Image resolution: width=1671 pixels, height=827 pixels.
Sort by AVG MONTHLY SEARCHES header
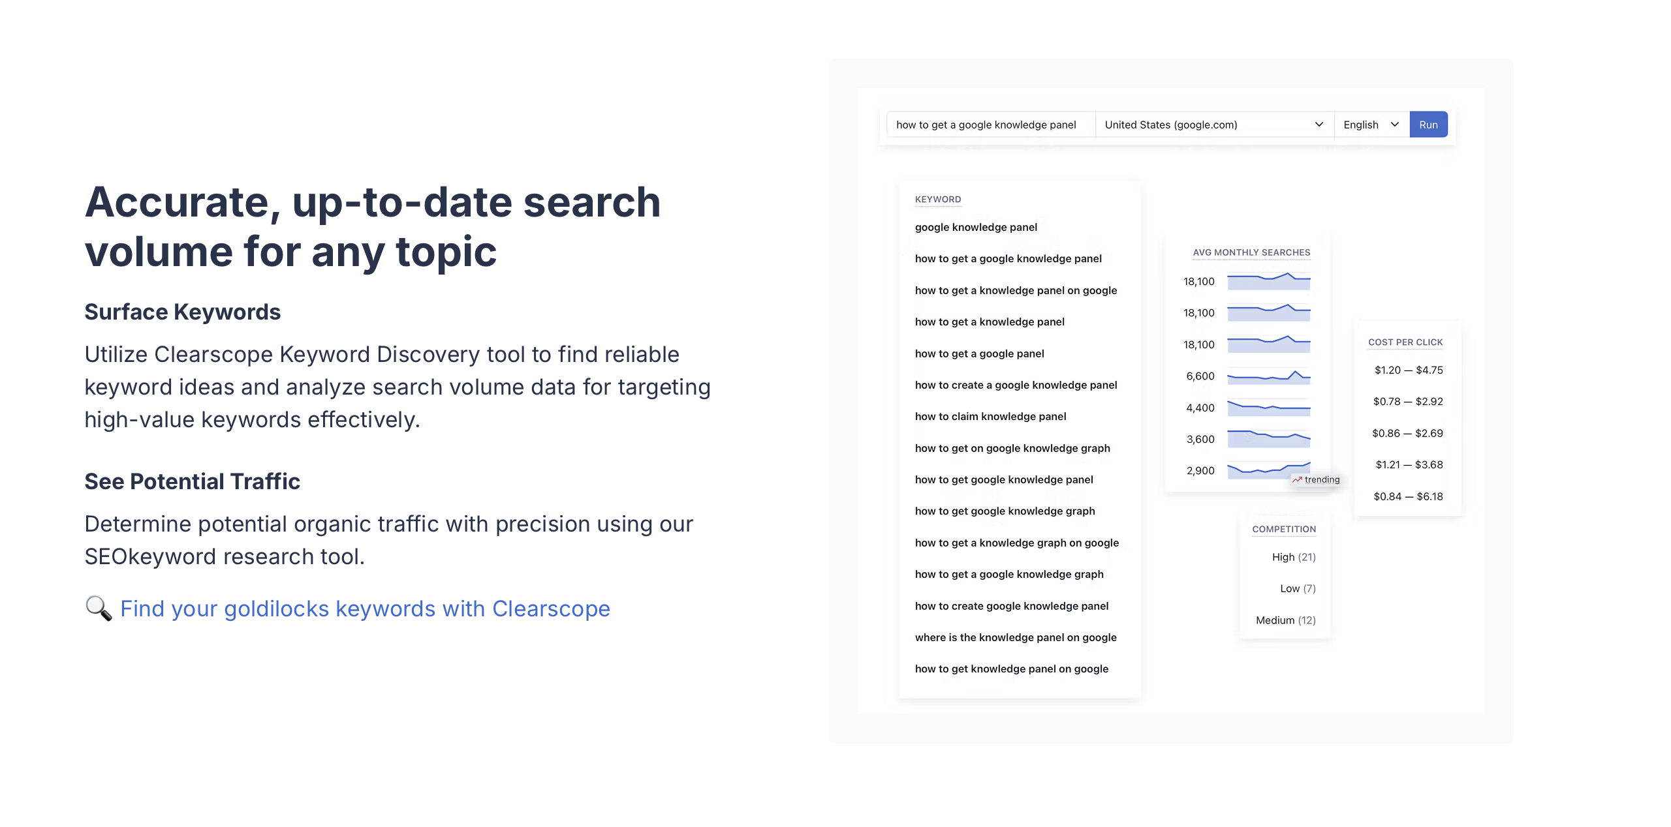(1251, 252)
